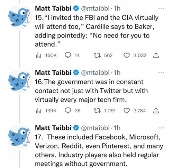This screenshot has width=173, height=168.
Task: Open more options menu on tweet 17
Action: pyautogui.click(x=161, y=128)
